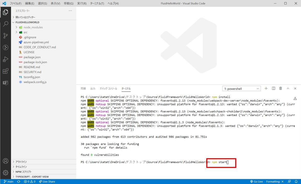Start a Live Share session

47,181
